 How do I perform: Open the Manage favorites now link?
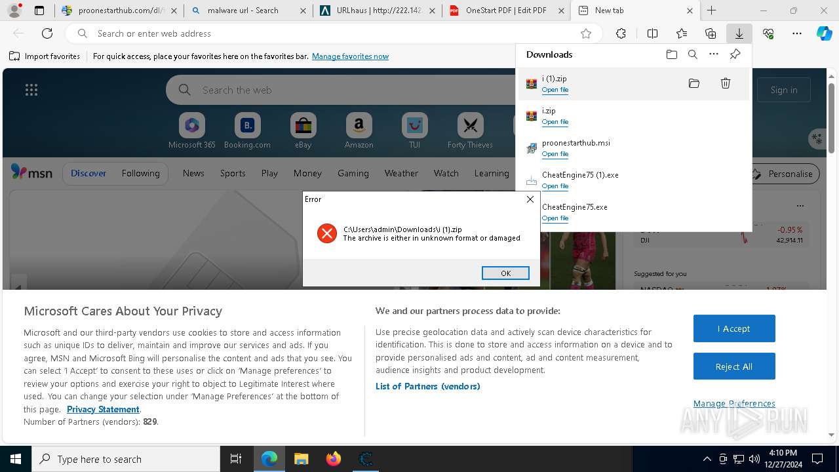[x=350, y=56]
